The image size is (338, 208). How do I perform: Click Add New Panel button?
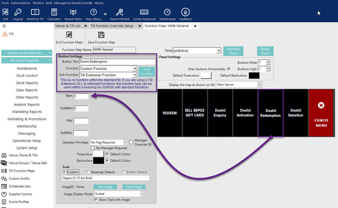coord(233,51)
